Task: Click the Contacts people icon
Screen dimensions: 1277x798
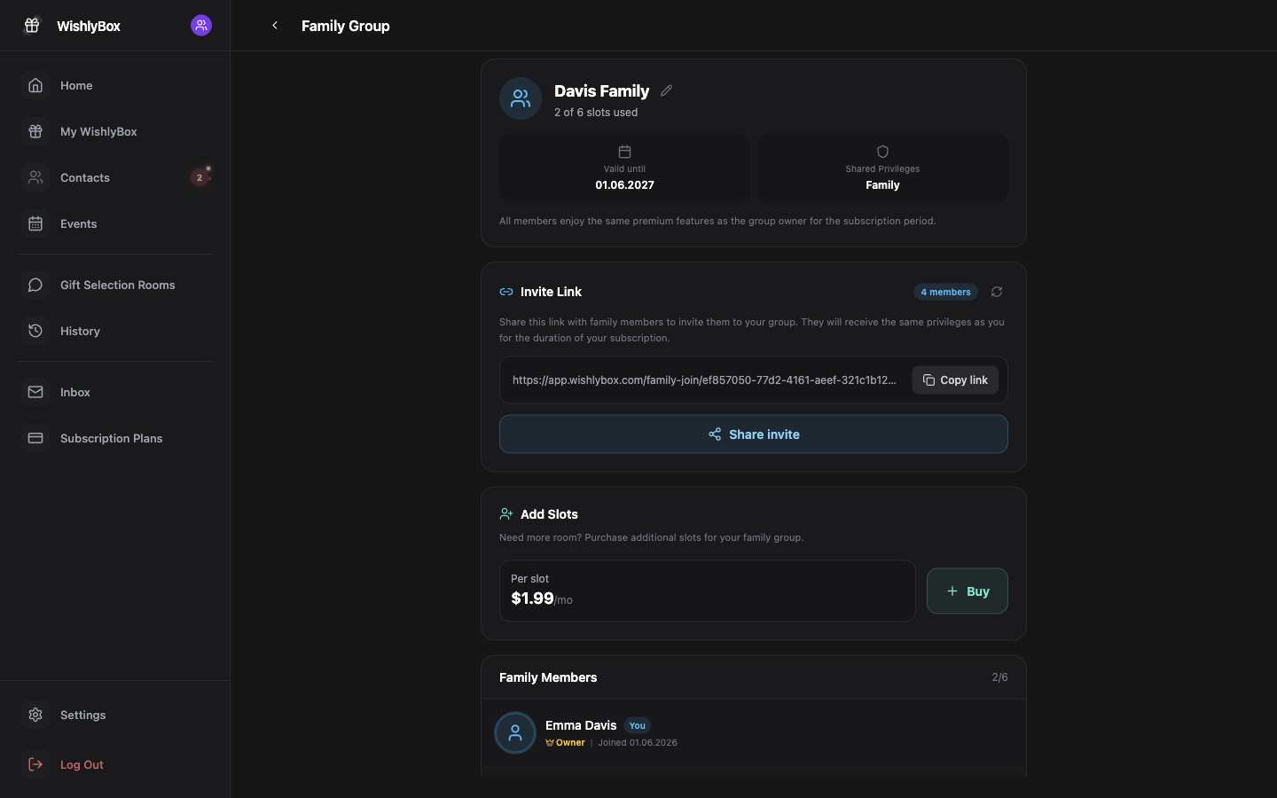Action: point(35,177)
